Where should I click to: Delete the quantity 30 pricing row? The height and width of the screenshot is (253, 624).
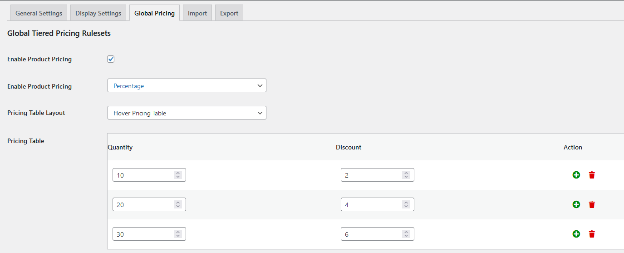pyautogui.click(x=592, y=234)
